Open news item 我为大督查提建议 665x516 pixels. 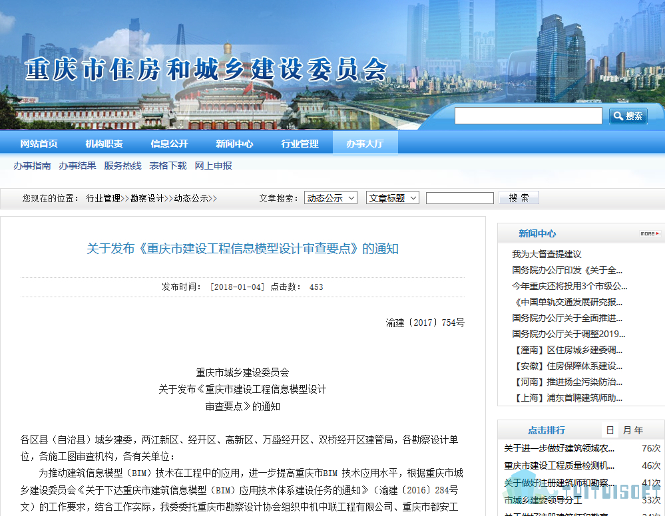547,254
